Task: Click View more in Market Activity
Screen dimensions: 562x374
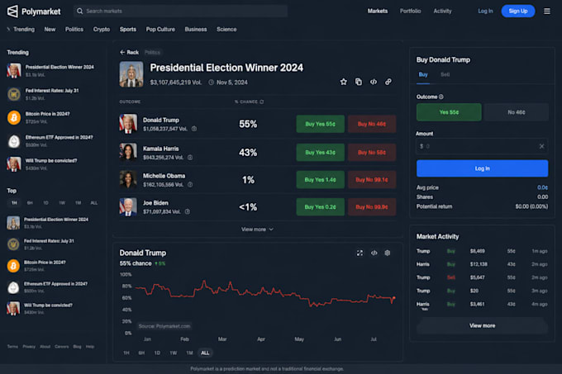Action: (x=482, y=325)
